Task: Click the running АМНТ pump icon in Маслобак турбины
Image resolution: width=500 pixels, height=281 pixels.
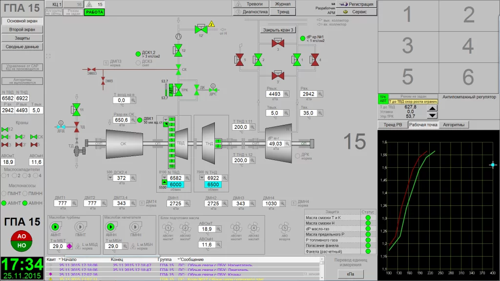Action: (x=55, y=227)
